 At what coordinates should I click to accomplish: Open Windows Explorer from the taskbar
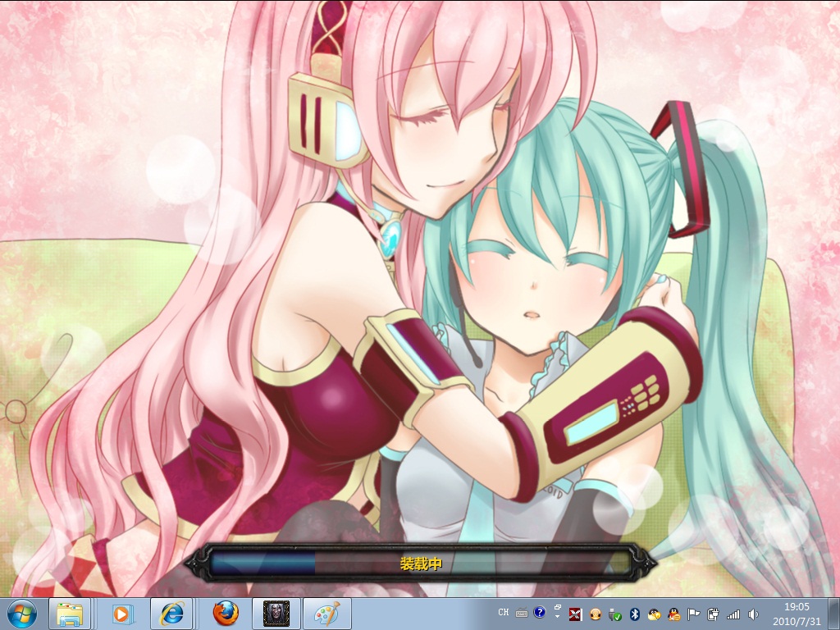tap(71, 614)
